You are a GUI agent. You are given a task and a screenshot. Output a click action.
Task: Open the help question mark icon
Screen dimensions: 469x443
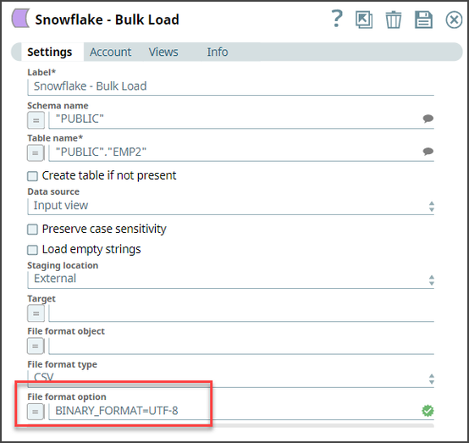click(x=337, y=19)
